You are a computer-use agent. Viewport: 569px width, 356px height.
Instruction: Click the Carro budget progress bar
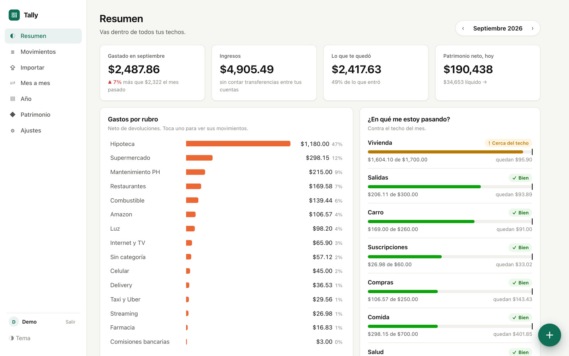(450, 221)
